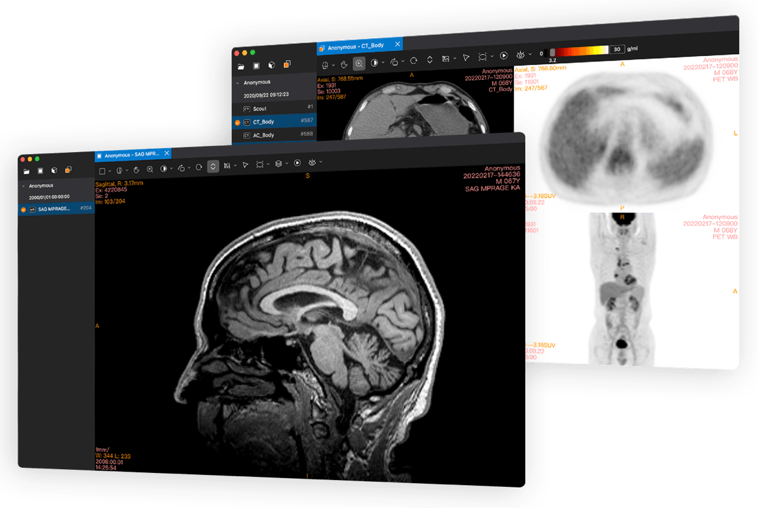Close the Anonymous - SAG MPR... tab
Screen dimensions: 759x508
tap(167, 153)
